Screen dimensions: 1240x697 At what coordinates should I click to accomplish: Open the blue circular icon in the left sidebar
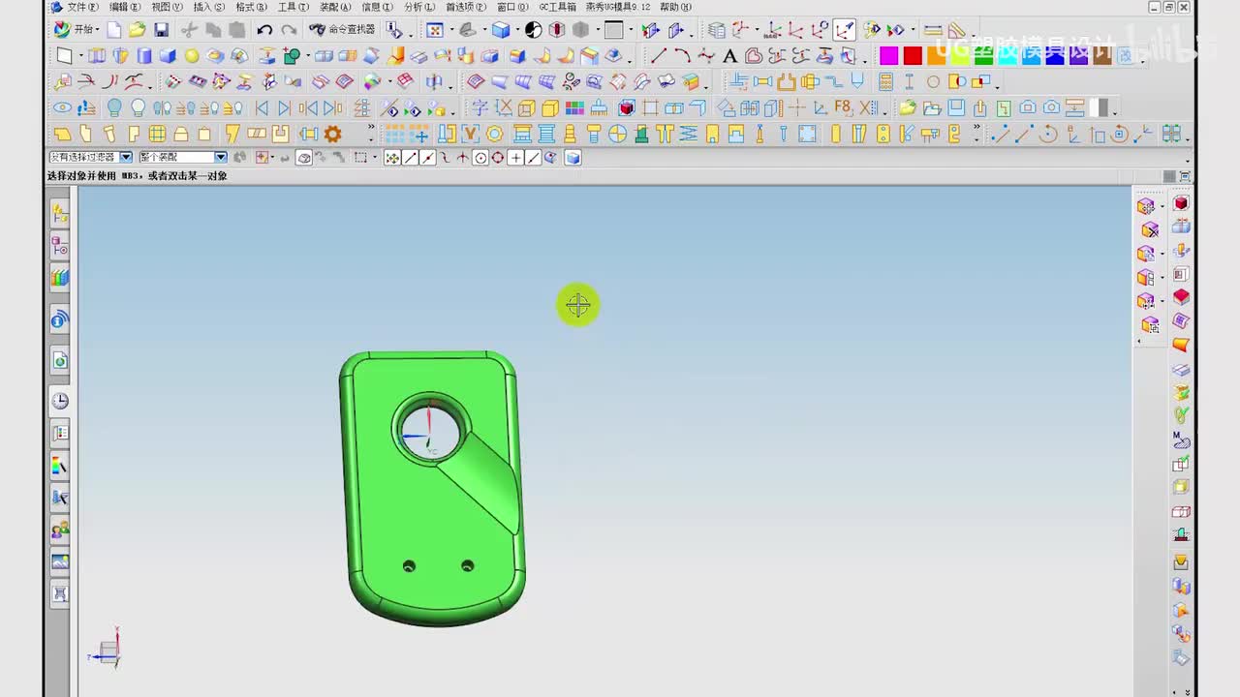coord(60,319)
